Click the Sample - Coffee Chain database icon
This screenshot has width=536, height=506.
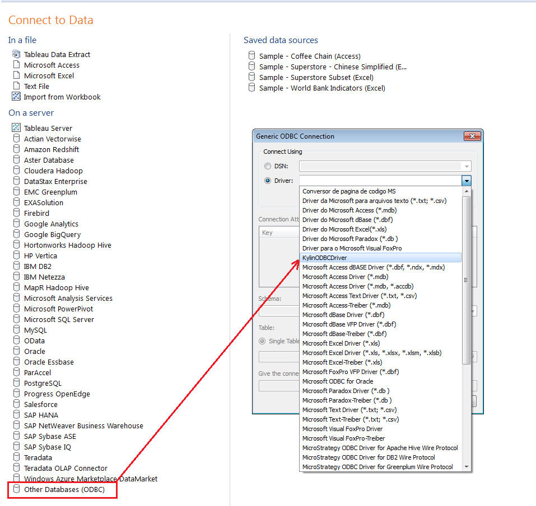click(x=251, y=56)
